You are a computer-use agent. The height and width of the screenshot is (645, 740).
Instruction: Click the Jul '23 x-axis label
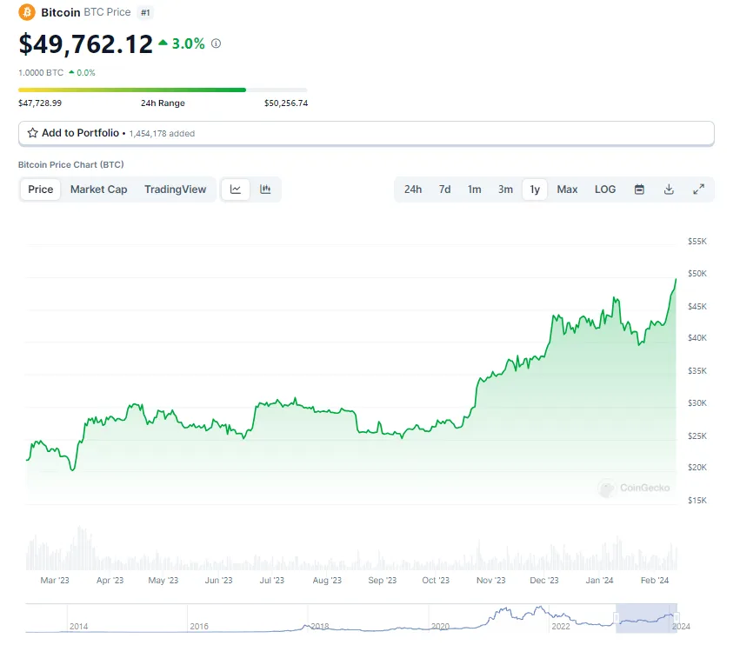click(272, 581)
